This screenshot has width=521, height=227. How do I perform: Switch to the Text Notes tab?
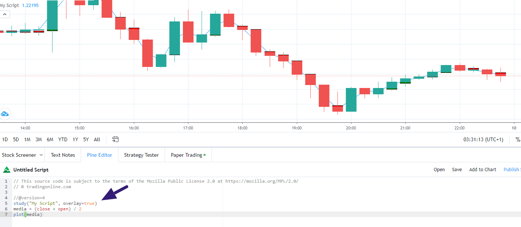pos(63,155)
